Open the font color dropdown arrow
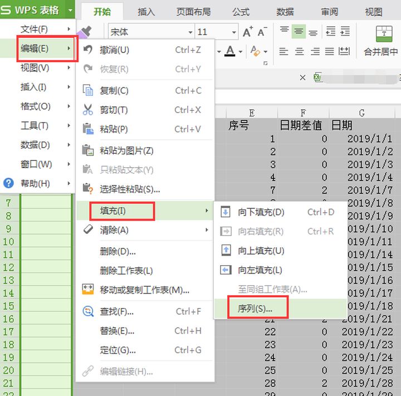This screenshot has height=396, width=401. [x=241, y=52]
